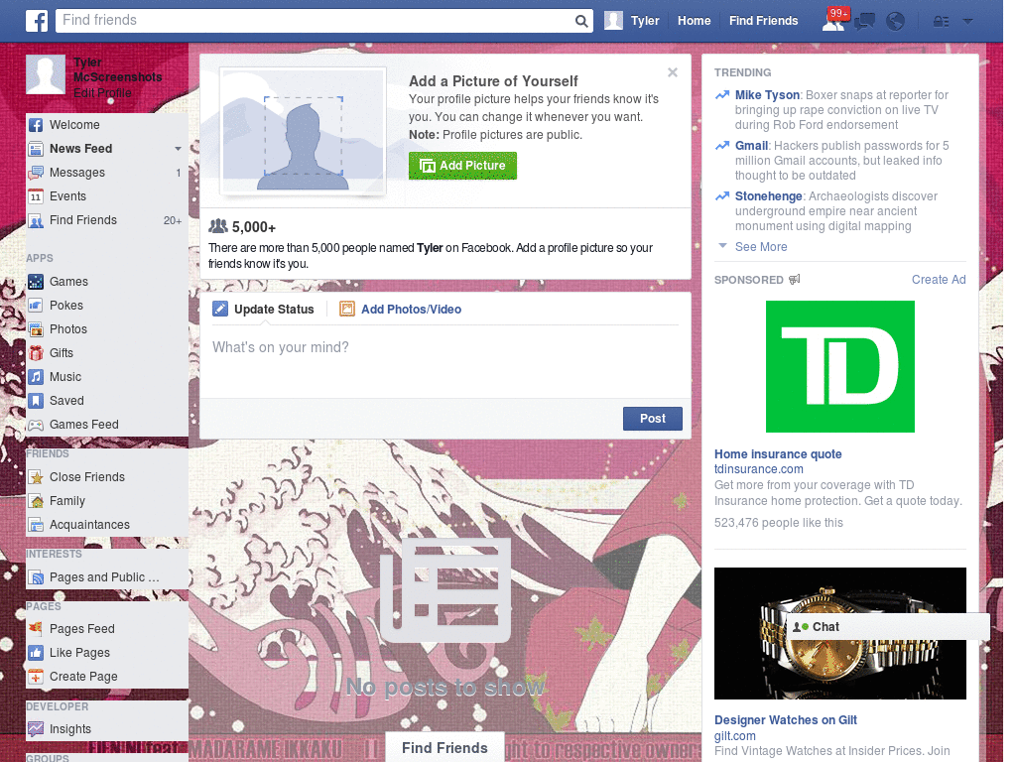
Task: Click the Close Friends star icon
Action: [36, 477]
